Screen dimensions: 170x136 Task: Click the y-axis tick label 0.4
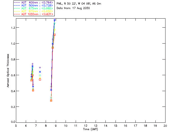coord(13,91)
